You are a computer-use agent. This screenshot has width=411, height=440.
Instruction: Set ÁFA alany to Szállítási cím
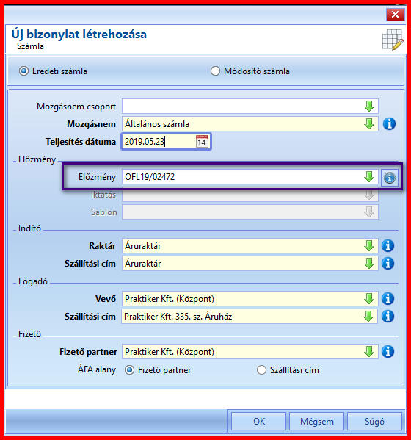tap(261, 369)
